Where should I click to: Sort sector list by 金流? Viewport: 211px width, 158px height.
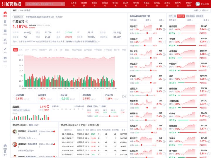tap(190, 20)
